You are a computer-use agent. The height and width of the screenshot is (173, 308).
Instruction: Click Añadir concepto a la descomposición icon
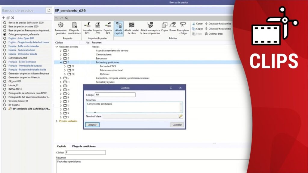click(x=150, y=25)
